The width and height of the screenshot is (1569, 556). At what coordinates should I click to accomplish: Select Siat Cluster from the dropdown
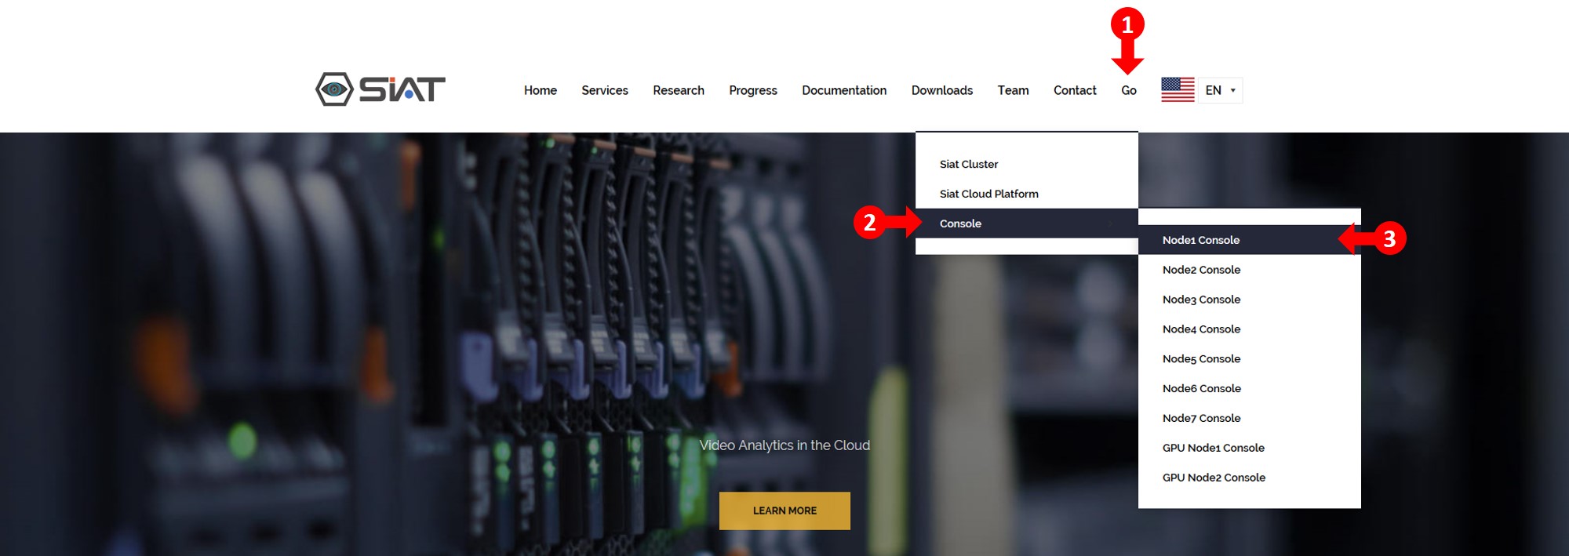(969, 164)
